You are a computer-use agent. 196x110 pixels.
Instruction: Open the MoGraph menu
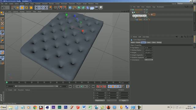coord(64,4)
